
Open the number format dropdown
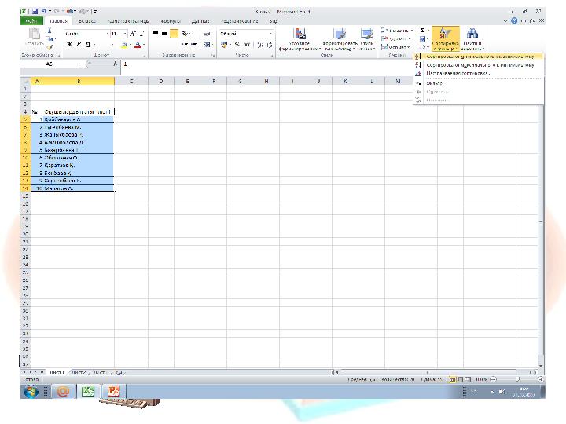click(x=270, y=34)
